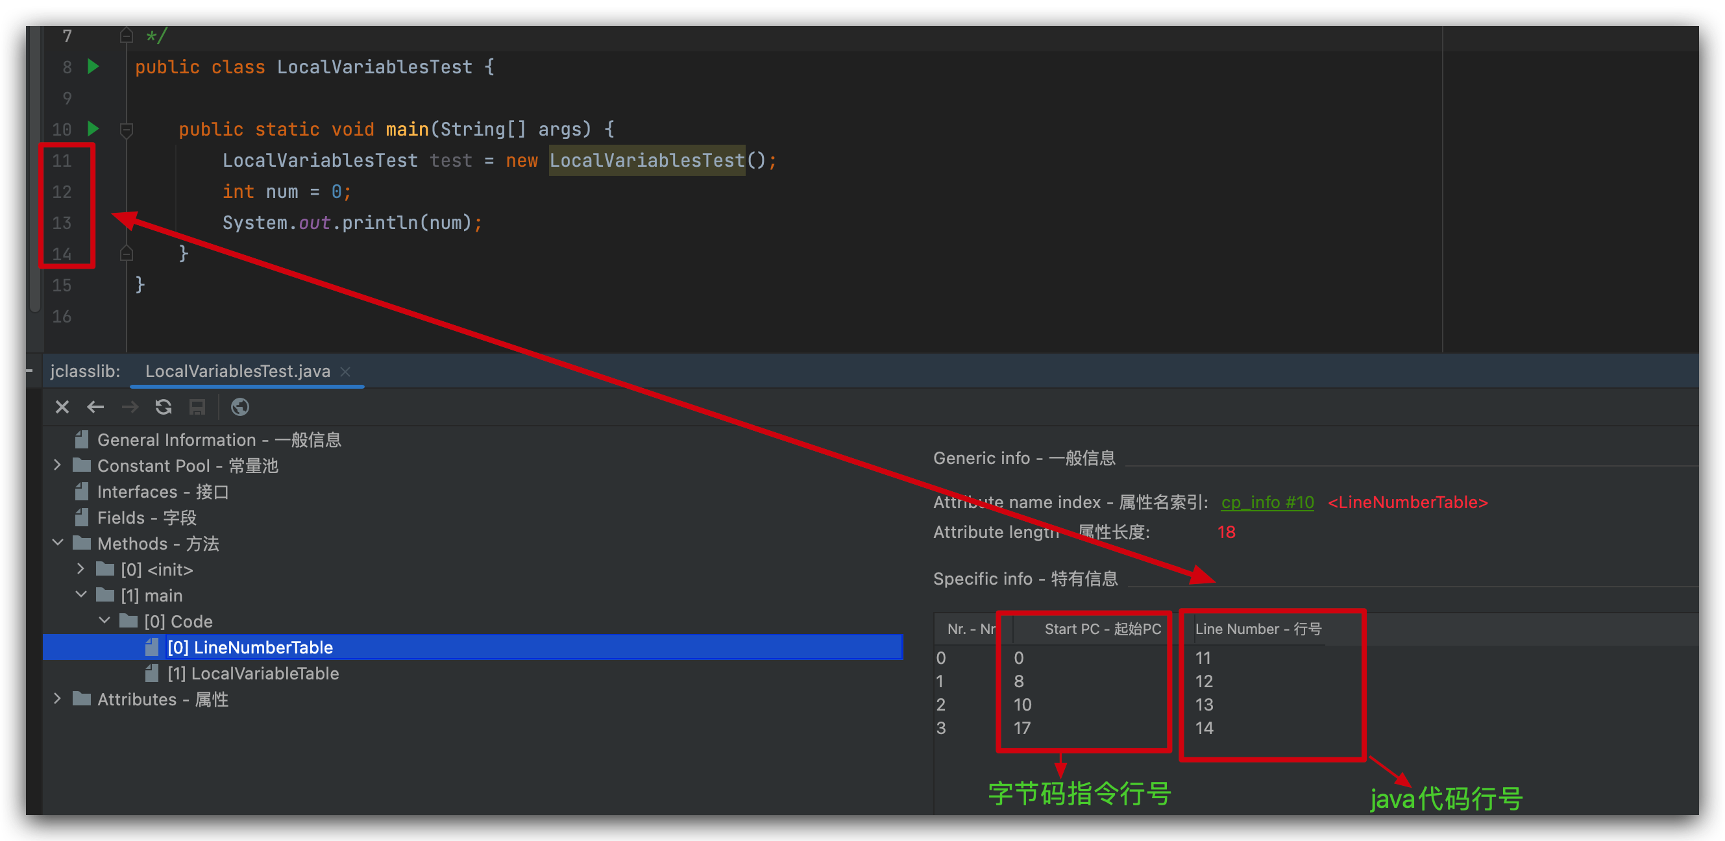Toggle fold marker at closing brace line 14
The width and height of the screenshot is (1725, 841).
tap(126, 254)
